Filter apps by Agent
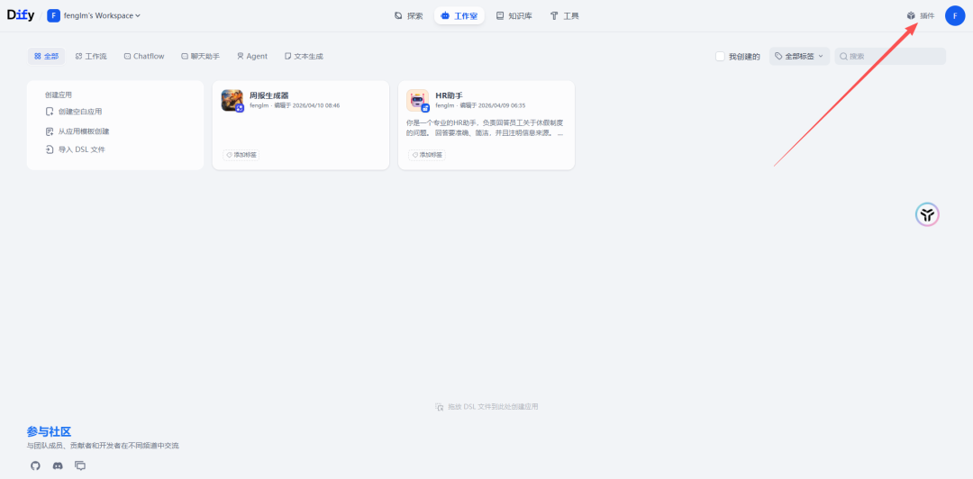The height and width of the screenshot is (479, 973). [252, 56]
